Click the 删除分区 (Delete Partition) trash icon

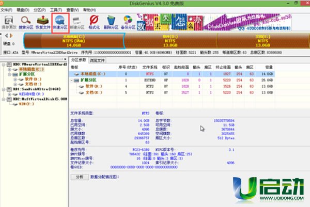pos(111,22)
